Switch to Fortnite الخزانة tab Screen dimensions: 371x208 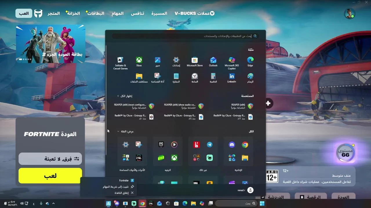pyautogui.click(x=73, y=13)
